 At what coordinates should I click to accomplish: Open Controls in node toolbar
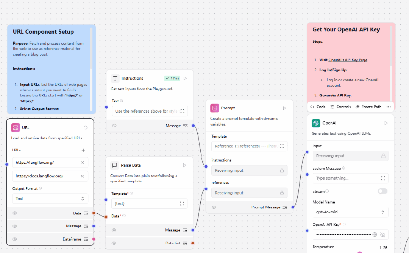(x=340, y=107)
